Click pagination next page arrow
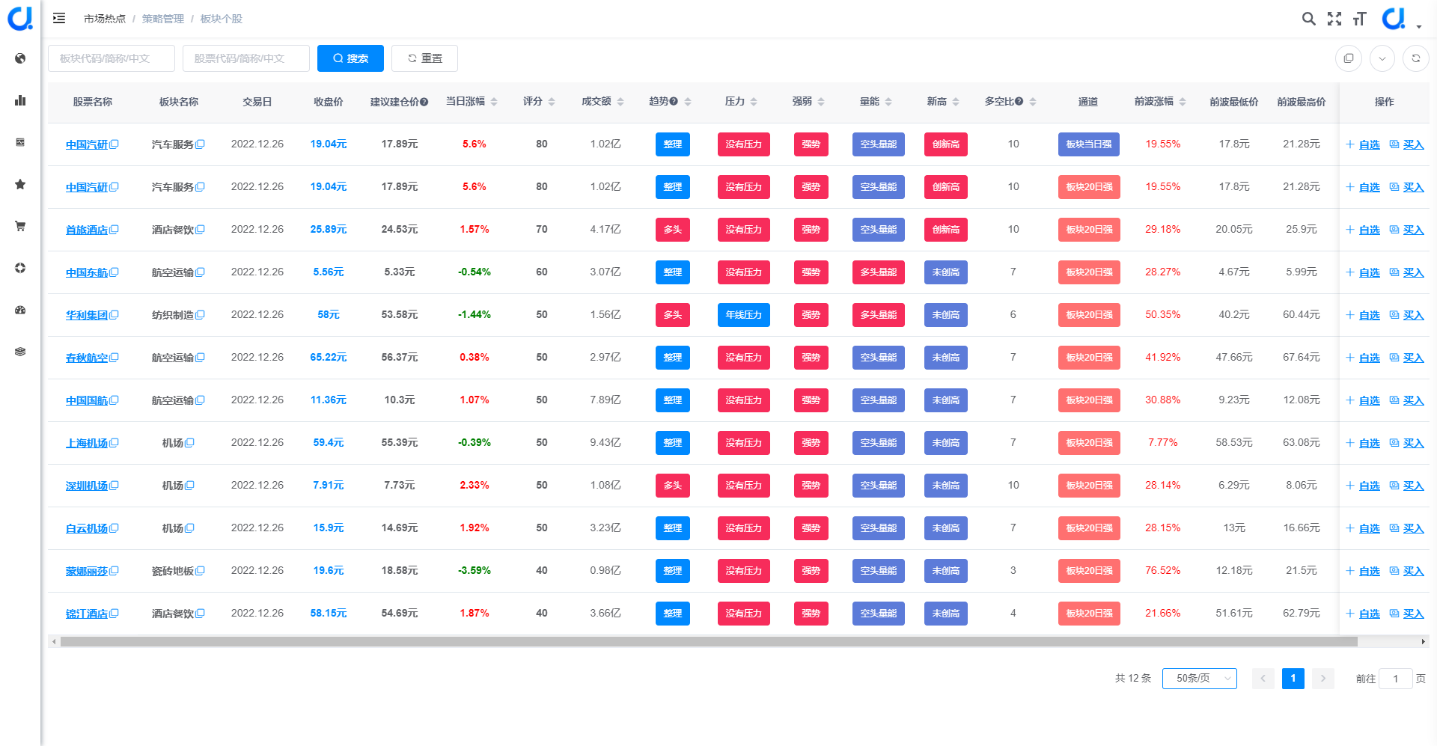1437x746 pixels. click(x=1322, y=679)
